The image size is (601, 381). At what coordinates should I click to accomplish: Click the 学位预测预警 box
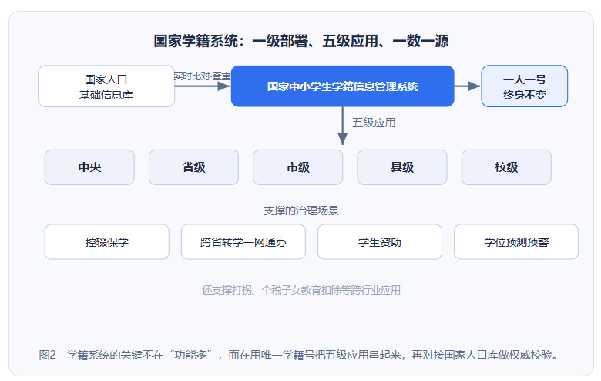click(516, 242)
